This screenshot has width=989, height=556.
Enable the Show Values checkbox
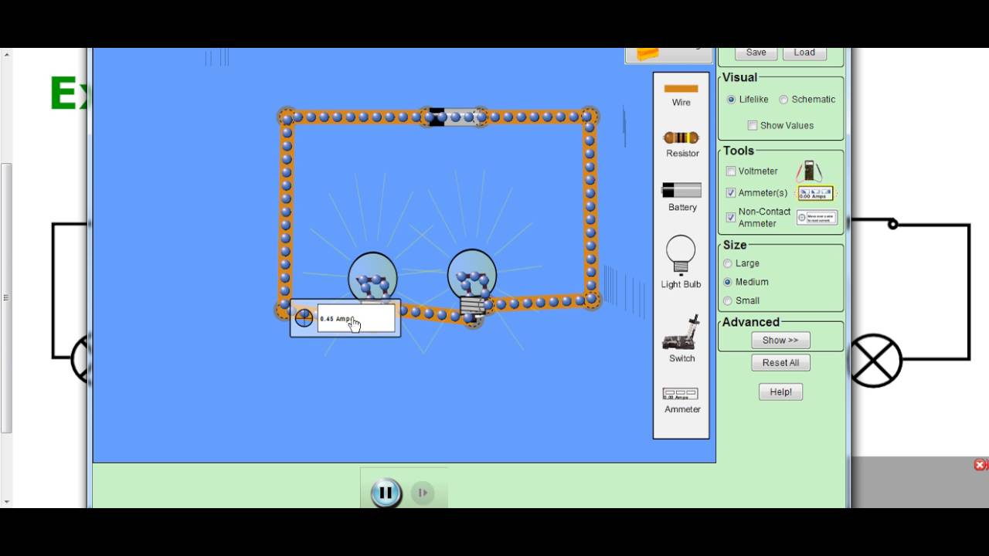click(x=753, y=125)
